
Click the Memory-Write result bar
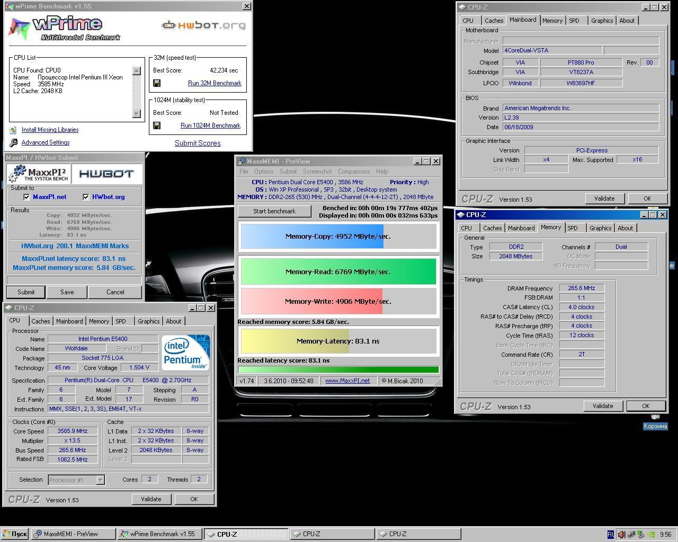pos(338,301)
